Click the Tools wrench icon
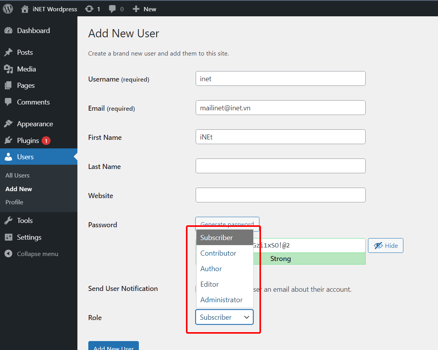Screen dimensions: 438x350 tap(9, 221)
